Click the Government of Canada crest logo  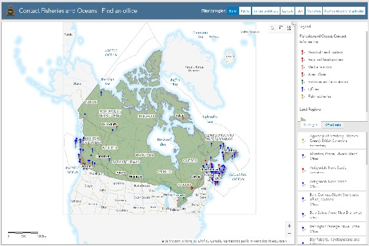[9, 12]
